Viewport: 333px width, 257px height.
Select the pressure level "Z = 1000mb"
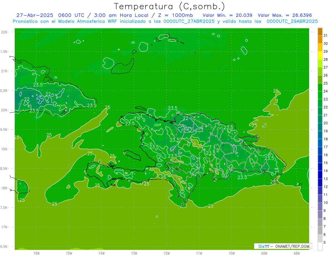pos(175,15)
